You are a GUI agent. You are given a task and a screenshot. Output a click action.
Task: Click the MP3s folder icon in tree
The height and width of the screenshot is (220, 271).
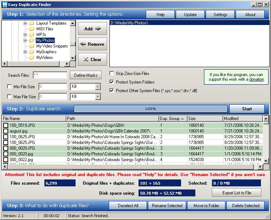point(31,35)
